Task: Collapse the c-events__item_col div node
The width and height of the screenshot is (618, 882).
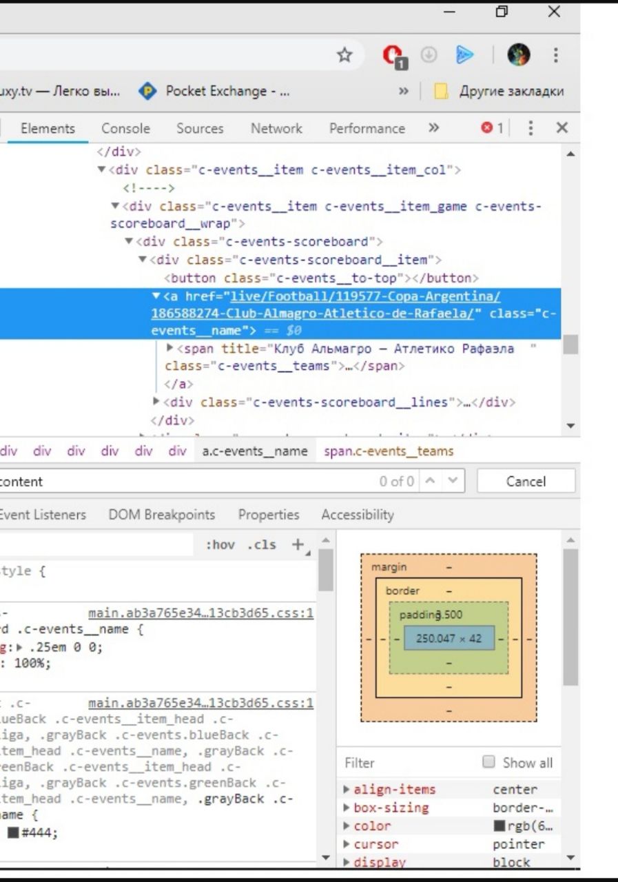Action: (x=101, y=170)
